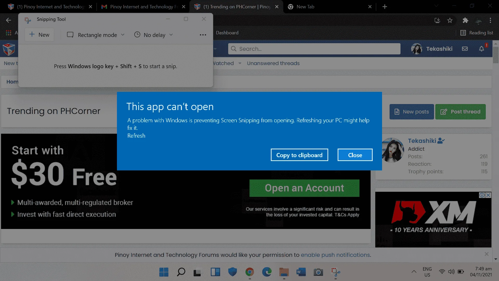Viewport: 499px width, 281px height.
Task: Open taskbar Search
Action: (181, 272)
